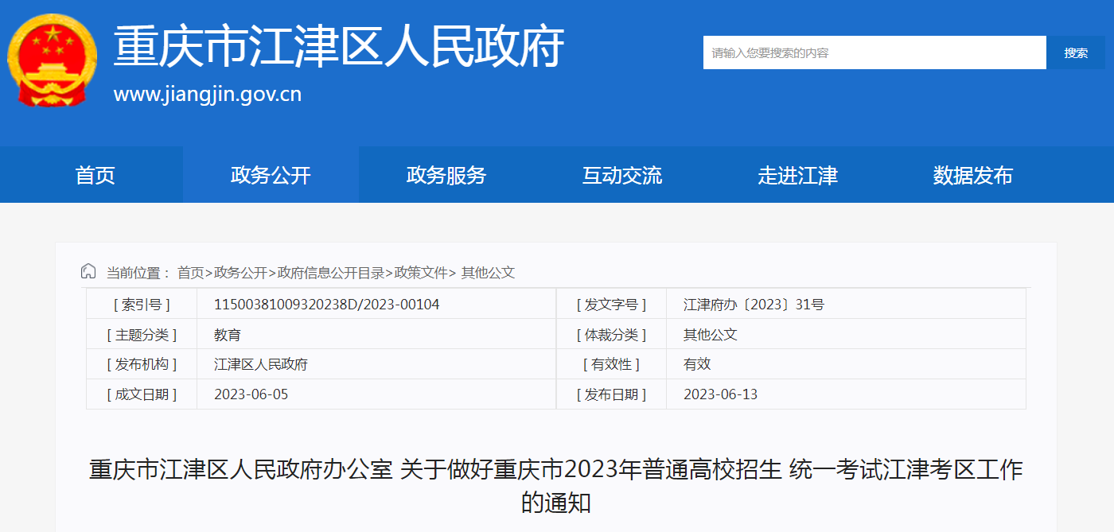Open the 互动交流 navigation item

(622, 175)
